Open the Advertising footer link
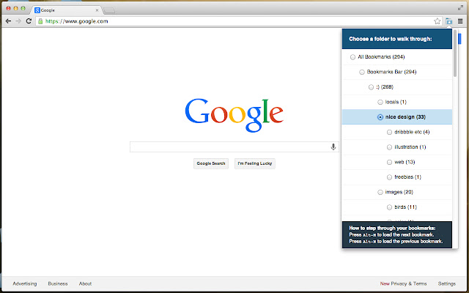 pos(25,283)
